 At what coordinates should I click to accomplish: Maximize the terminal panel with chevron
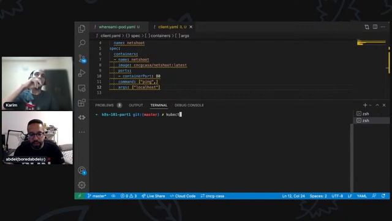[377, 105]
